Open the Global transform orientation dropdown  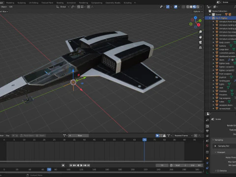tap(63, 7)
